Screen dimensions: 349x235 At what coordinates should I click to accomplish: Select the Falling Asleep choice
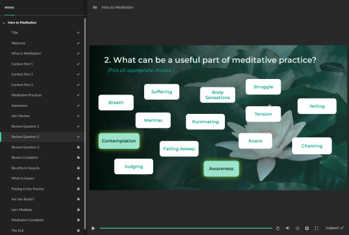(x=179, y=149)
